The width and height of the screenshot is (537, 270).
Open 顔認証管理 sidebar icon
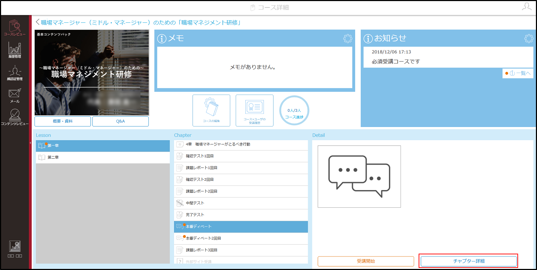[15, 73]
